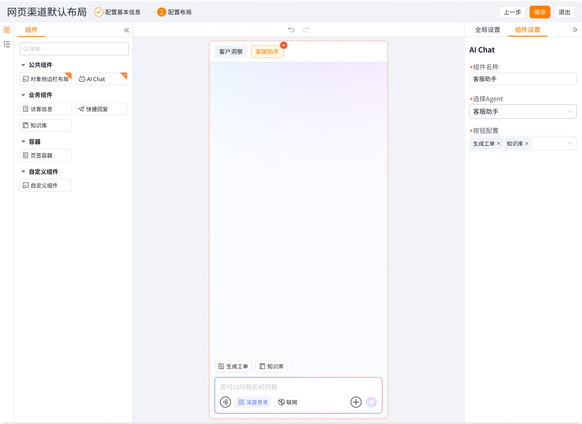Click the 保存 button
The width and height of the screenshot is (582, 424).
point(539,12)
